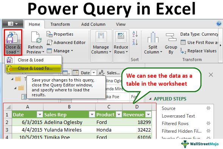Click Use First Row as Headers
This screenshot has width=223, height=149.
click(199, 42)
